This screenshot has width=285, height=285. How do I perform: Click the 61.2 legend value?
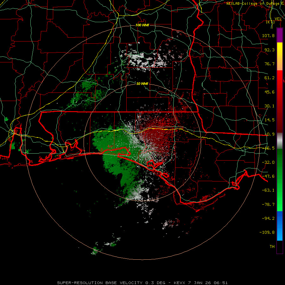pyautogui.click(x=269, y=78)
